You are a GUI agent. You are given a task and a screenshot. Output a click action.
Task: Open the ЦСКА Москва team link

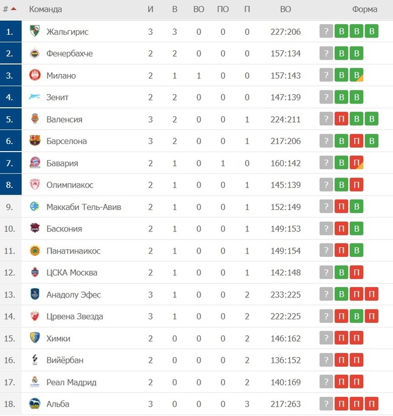coord(72,273)
